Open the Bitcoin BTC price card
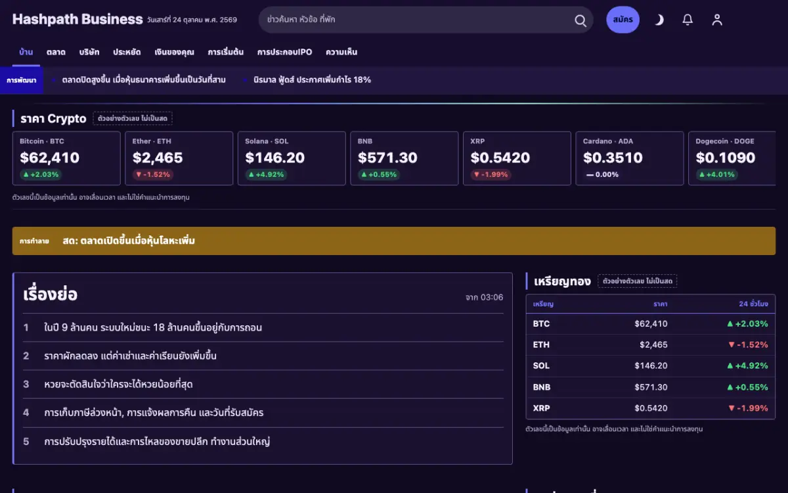788x493 pixels. [66, 158]
